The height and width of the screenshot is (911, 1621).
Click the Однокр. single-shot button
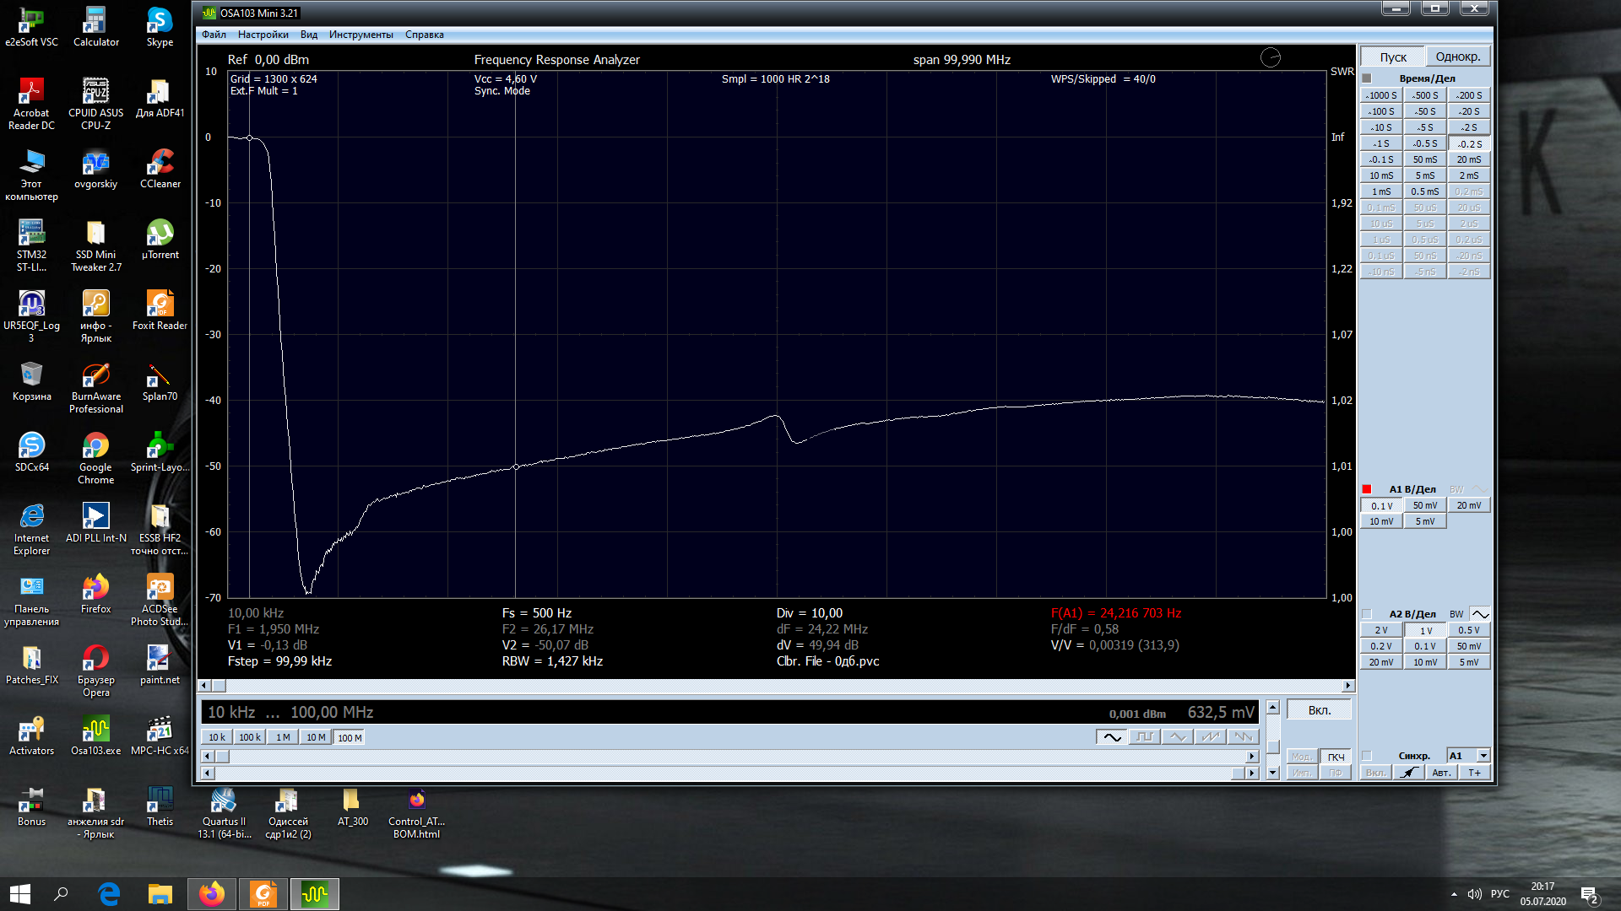click(x=1458, y=57)
